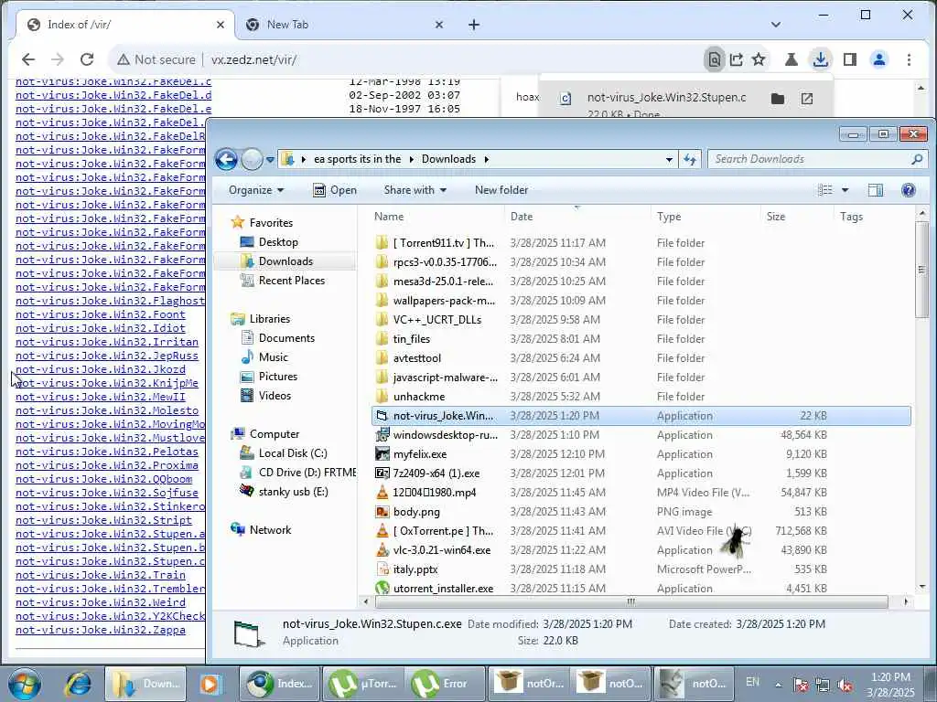Open not-virus:Joke.Win32.Idiot link
937x702 pixels.
click(101, 328)
